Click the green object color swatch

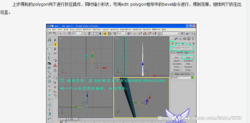click(192, 78)
